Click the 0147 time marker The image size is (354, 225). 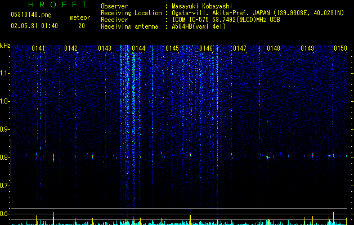pyautogui.click(x=240, y=48)
